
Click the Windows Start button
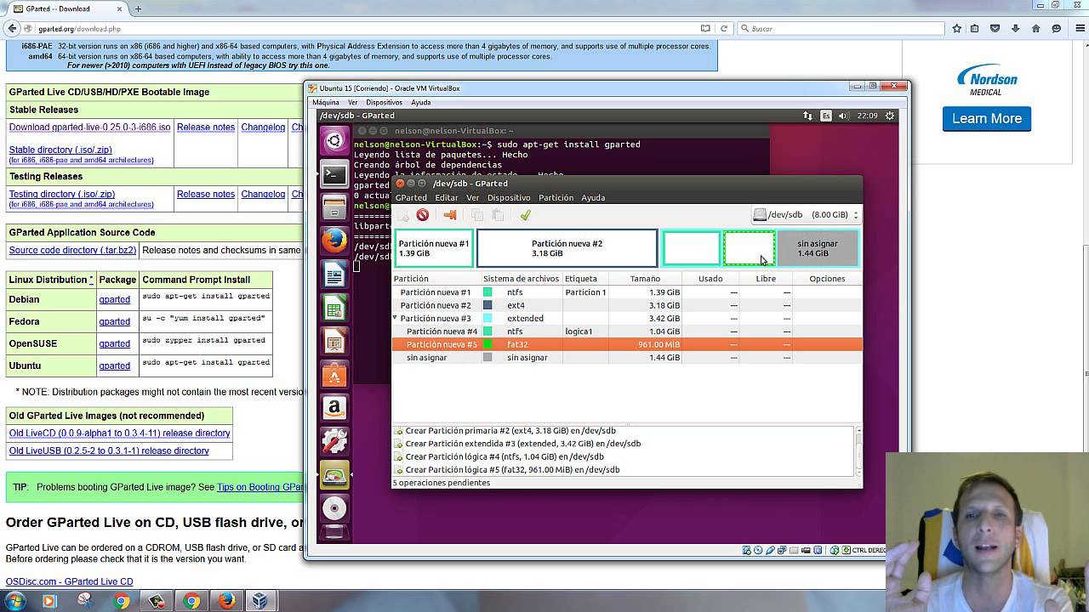(14, 601)
